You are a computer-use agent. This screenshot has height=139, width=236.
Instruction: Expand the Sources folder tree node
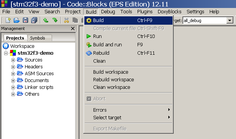(x=13, y=60)
